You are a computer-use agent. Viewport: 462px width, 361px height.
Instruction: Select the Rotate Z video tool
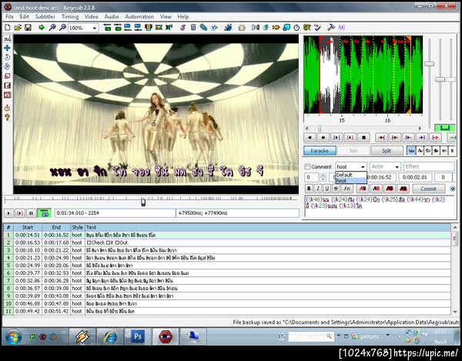8,57
